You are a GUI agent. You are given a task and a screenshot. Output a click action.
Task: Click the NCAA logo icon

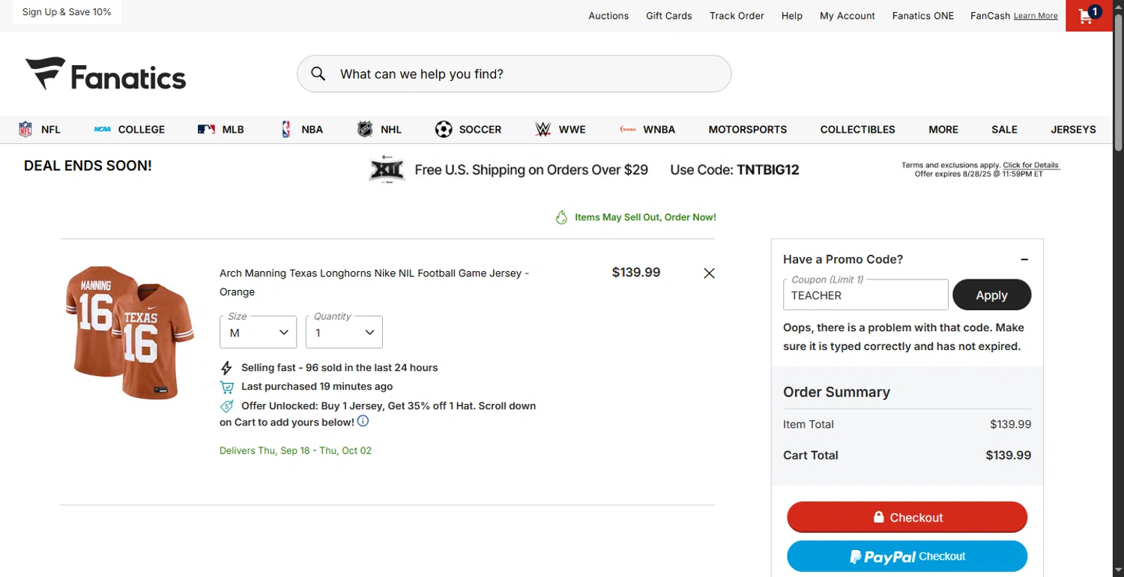click(103, 130)
